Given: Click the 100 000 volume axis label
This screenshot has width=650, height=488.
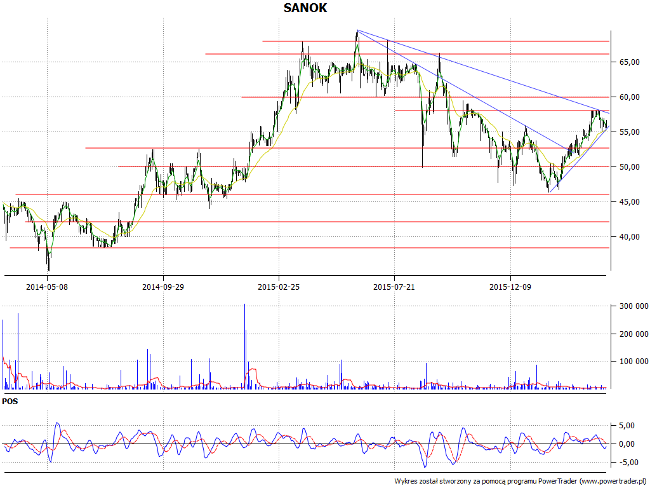Looking at the screenshot, I should pos(634,362).
